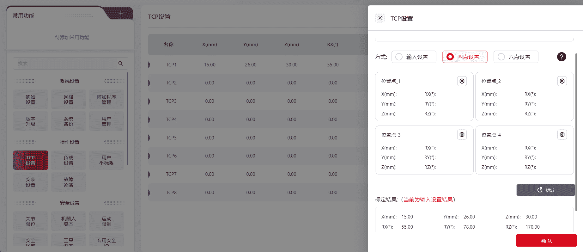Click into the 搜索 search field
Image resolution: width=583 pixels, height=252 pixels.
[x=65, y=64]
